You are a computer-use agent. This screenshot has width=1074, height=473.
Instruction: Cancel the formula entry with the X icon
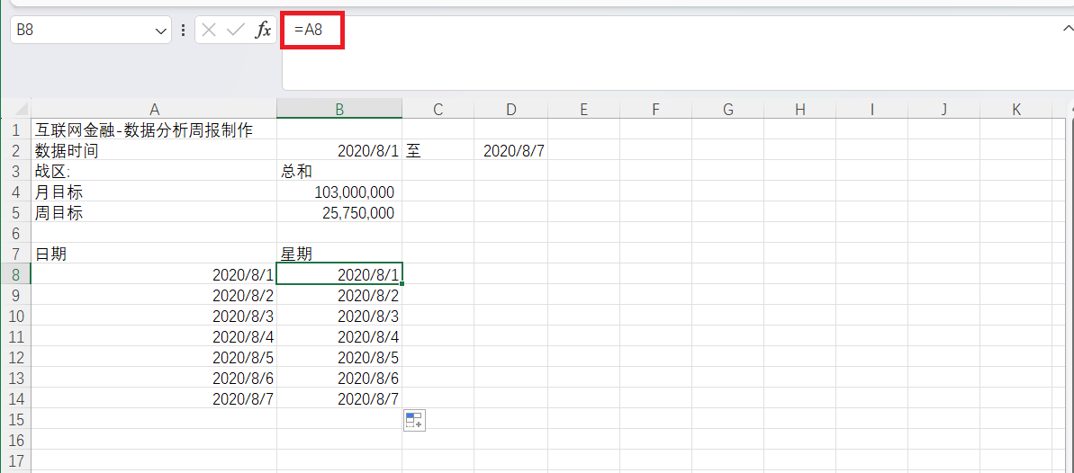click(x=209, y=30)
